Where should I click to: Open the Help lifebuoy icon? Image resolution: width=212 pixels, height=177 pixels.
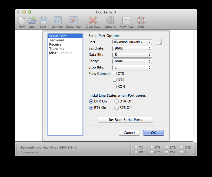(141, 21)
